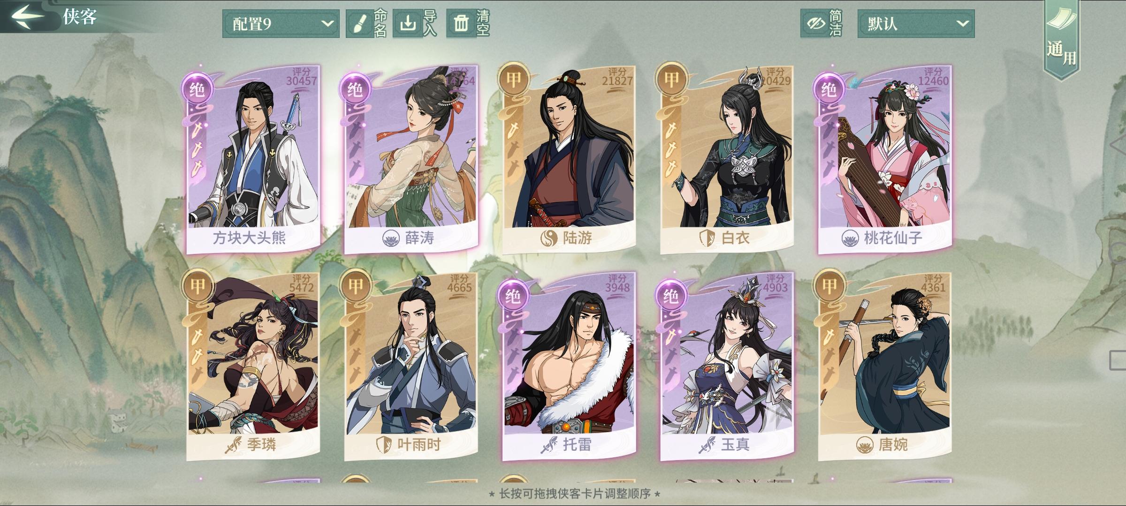1126x506 pixels.
Task: Select the 方块大头熊 hero card
Action: pyautogui.click(x=253, y=159)
